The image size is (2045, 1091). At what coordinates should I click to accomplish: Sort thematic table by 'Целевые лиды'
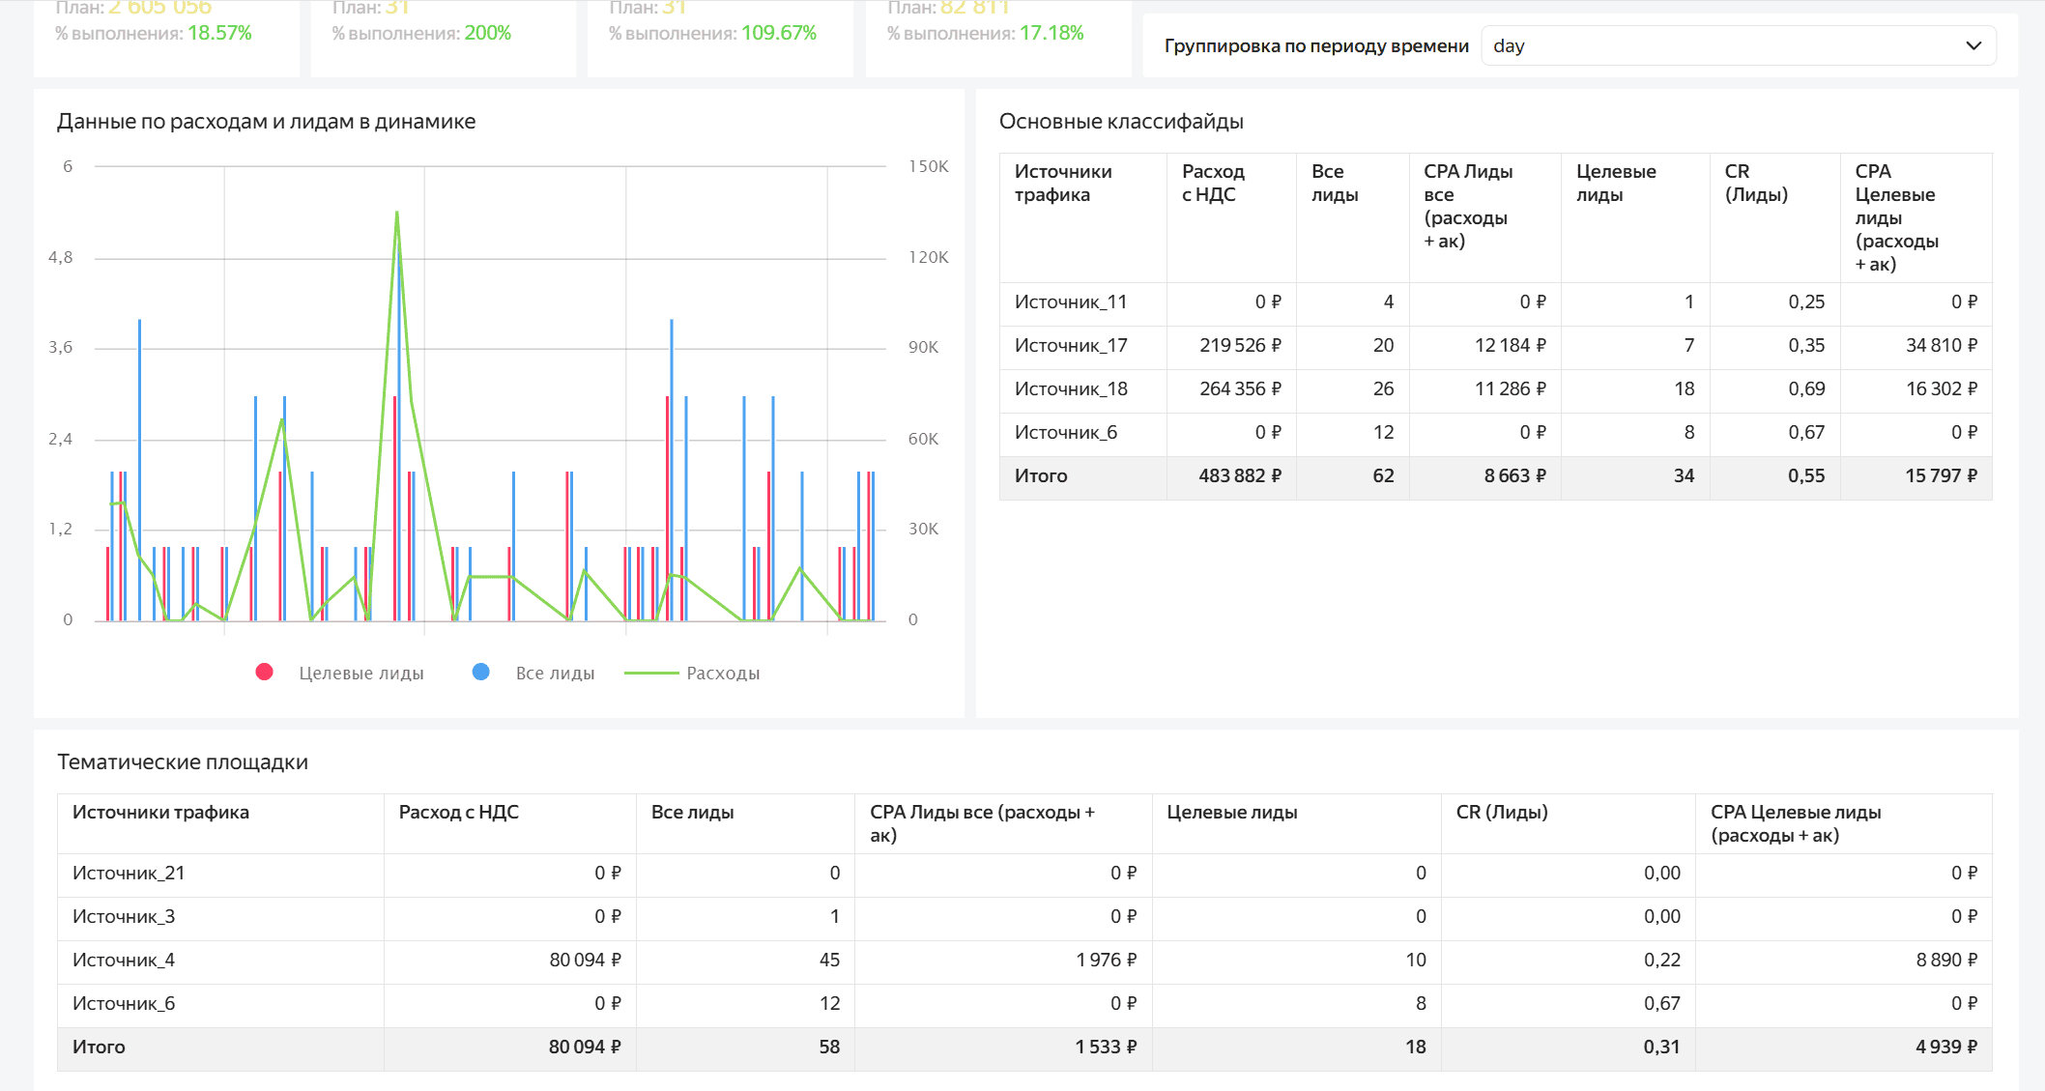tap(1231, 812)
